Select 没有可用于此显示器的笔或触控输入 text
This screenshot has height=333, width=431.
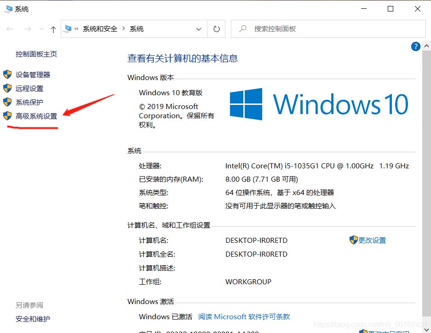tap(281, 206)
